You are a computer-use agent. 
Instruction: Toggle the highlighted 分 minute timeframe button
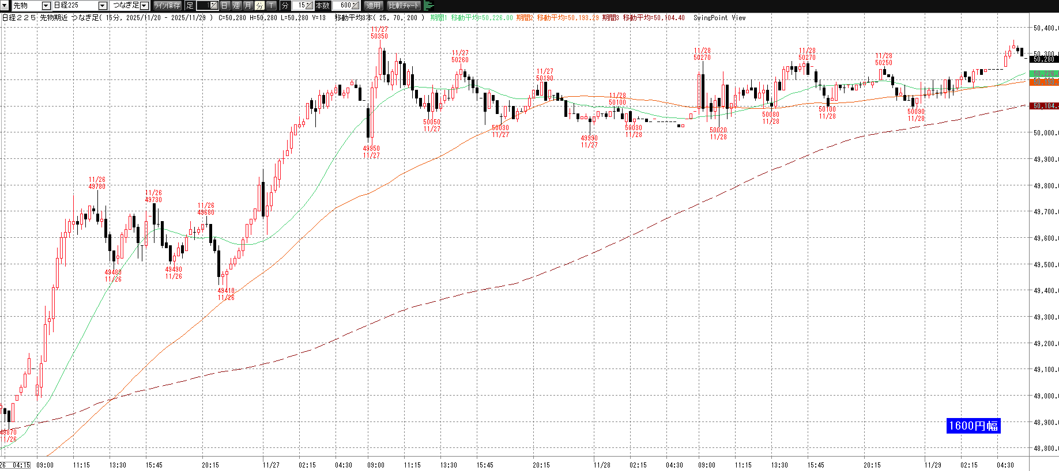(259, 6)
